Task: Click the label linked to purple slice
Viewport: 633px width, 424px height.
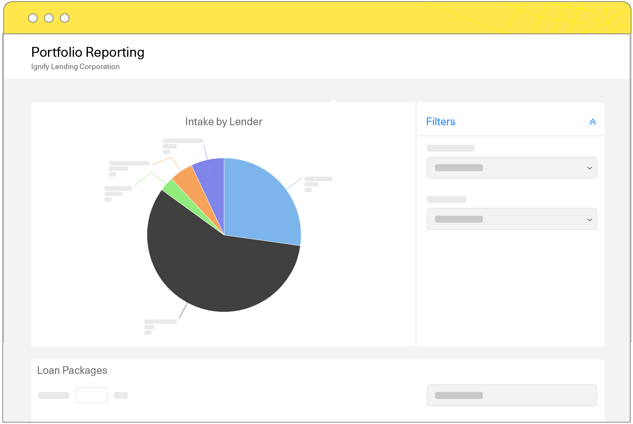Action: [183, 146]
